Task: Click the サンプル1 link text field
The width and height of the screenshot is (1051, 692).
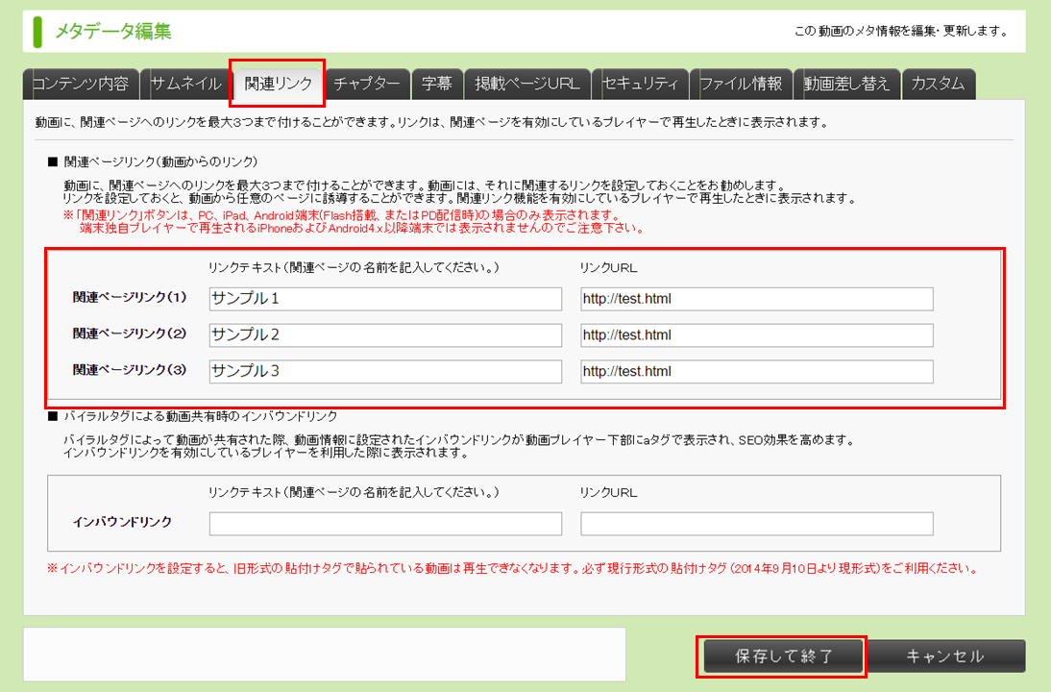Action: click(385, 299)
